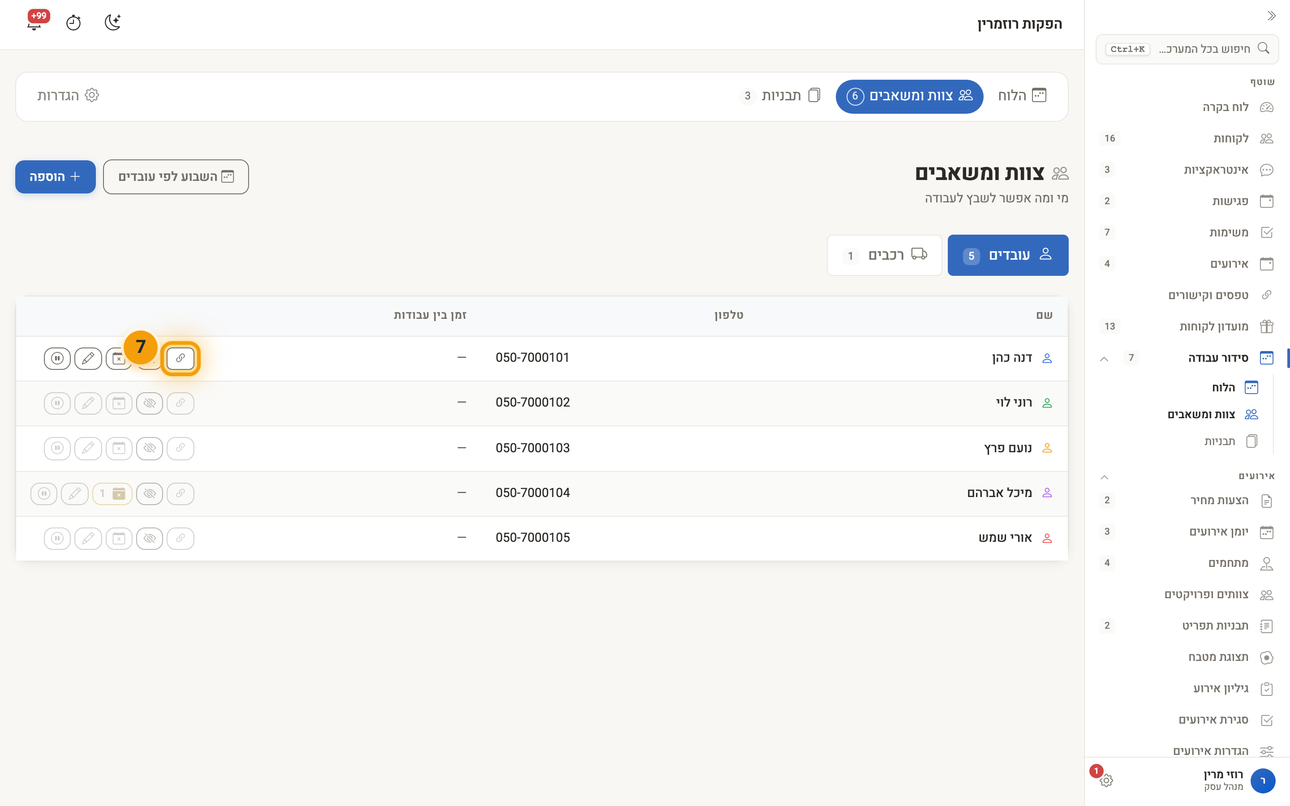This screenshot has width=1290, height=806.
Task: Go to לוח בקרה dashboard
Action: point(1187,107)
